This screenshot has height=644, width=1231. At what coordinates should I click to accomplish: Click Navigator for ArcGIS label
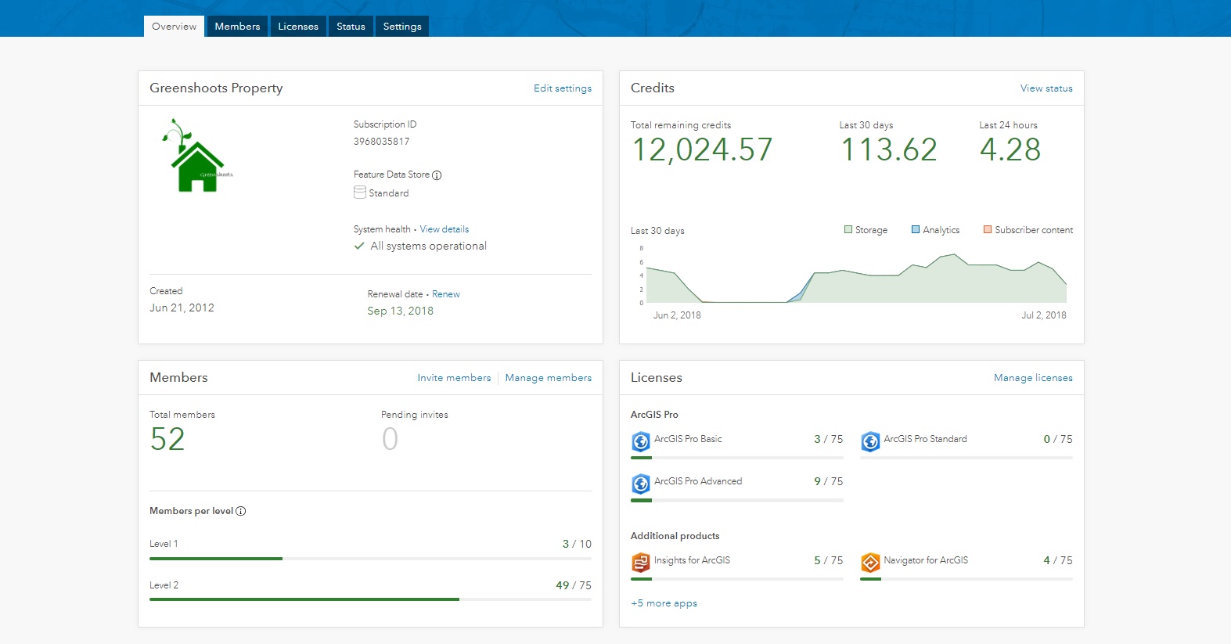pyautogui.click(x=926, y=560)
